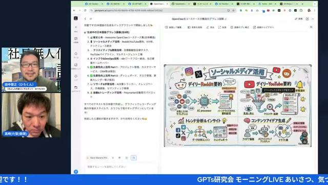Go back with the chat header chevron
Screen dimensions: 328x185
[x=86, y=19]
